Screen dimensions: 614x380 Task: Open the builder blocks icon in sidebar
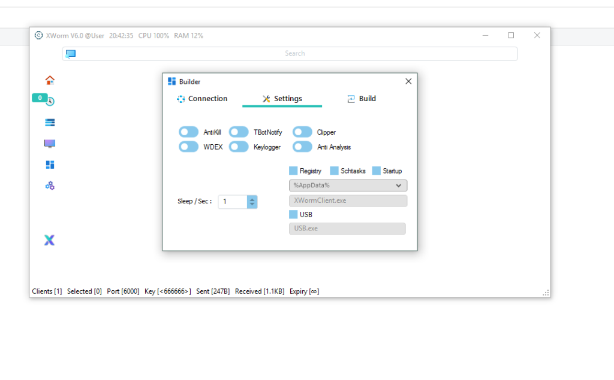50,165
